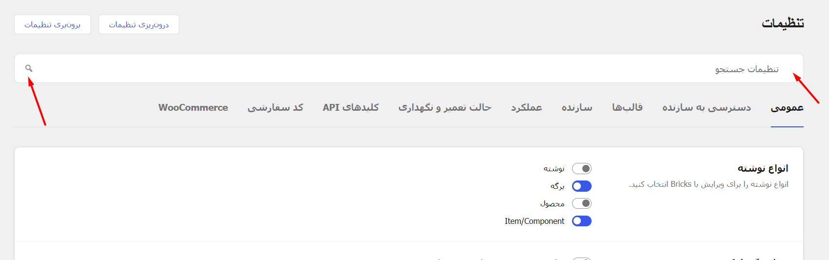Click the Item/Component label text
Viewport: 829px width, 260px height.
click(534, 221)
